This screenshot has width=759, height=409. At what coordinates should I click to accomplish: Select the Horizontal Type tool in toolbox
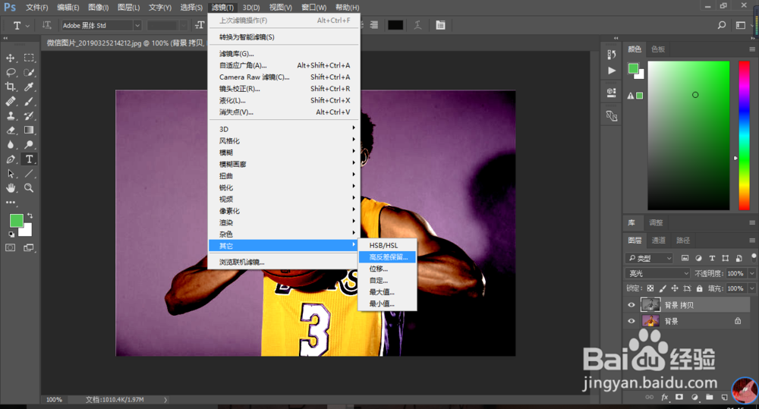[29, 159]
